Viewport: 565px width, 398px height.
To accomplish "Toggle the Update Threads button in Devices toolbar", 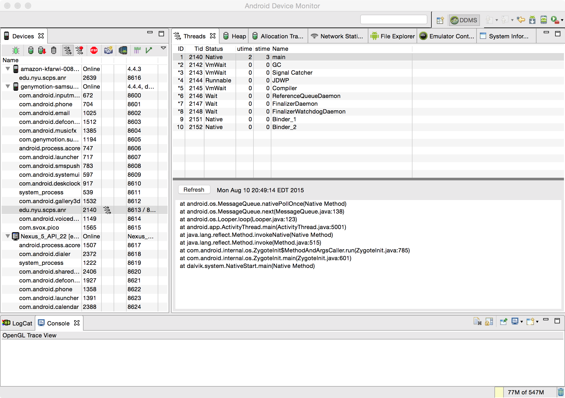I will 68,50.
